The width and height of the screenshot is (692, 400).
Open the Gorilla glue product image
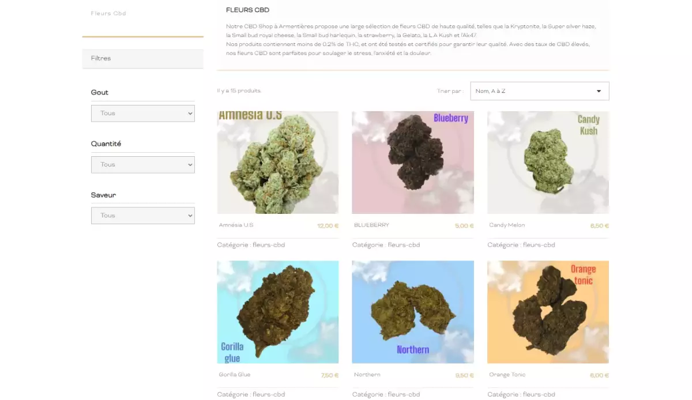click(x=278, y=312)
